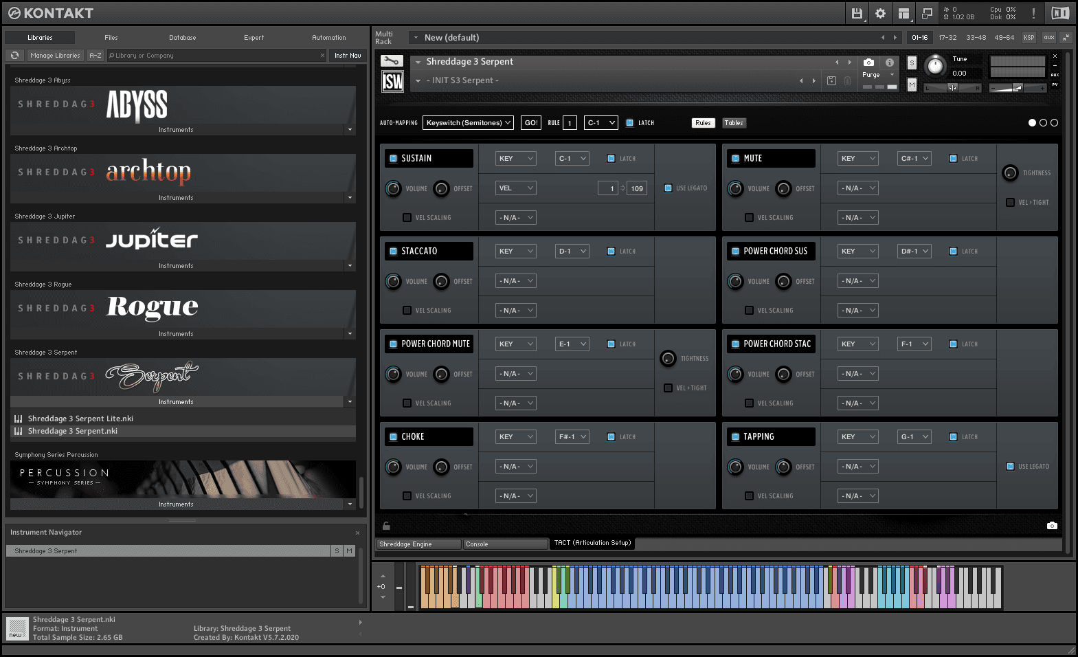Click camera icon at bottom right of TACT panel
Image resolution: width=1078 pixels, height=657 pixels.
coord(1052,526)
